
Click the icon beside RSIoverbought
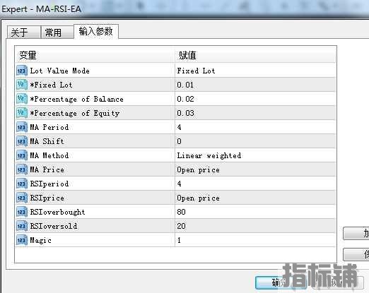(22, 212)
